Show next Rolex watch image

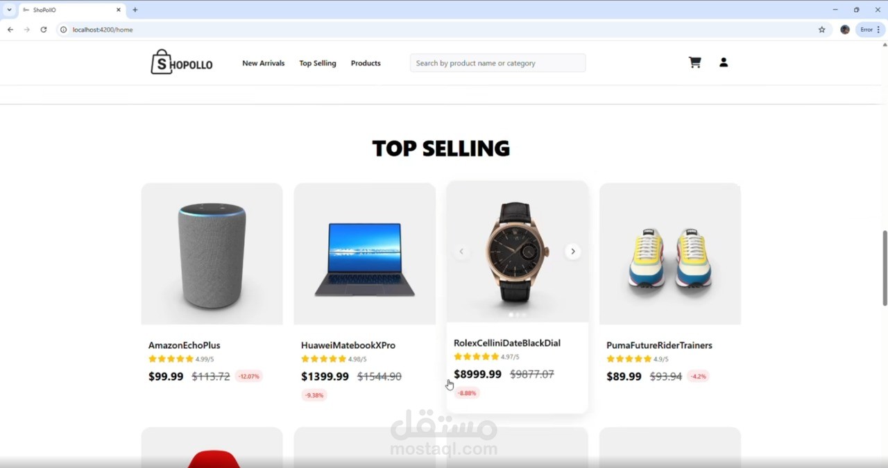pos(572,252)
